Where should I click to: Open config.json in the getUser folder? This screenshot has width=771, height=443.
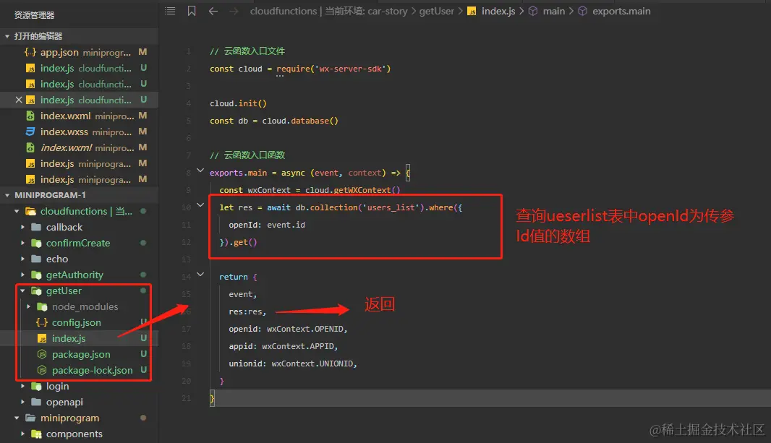pyautogui.click(x=76, y=322)
